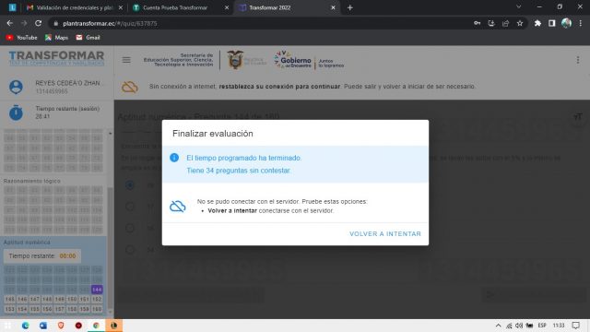Click the Razonamiento lógico section heading
Viewport: 590px width, 332px height.
coord(31,181)
